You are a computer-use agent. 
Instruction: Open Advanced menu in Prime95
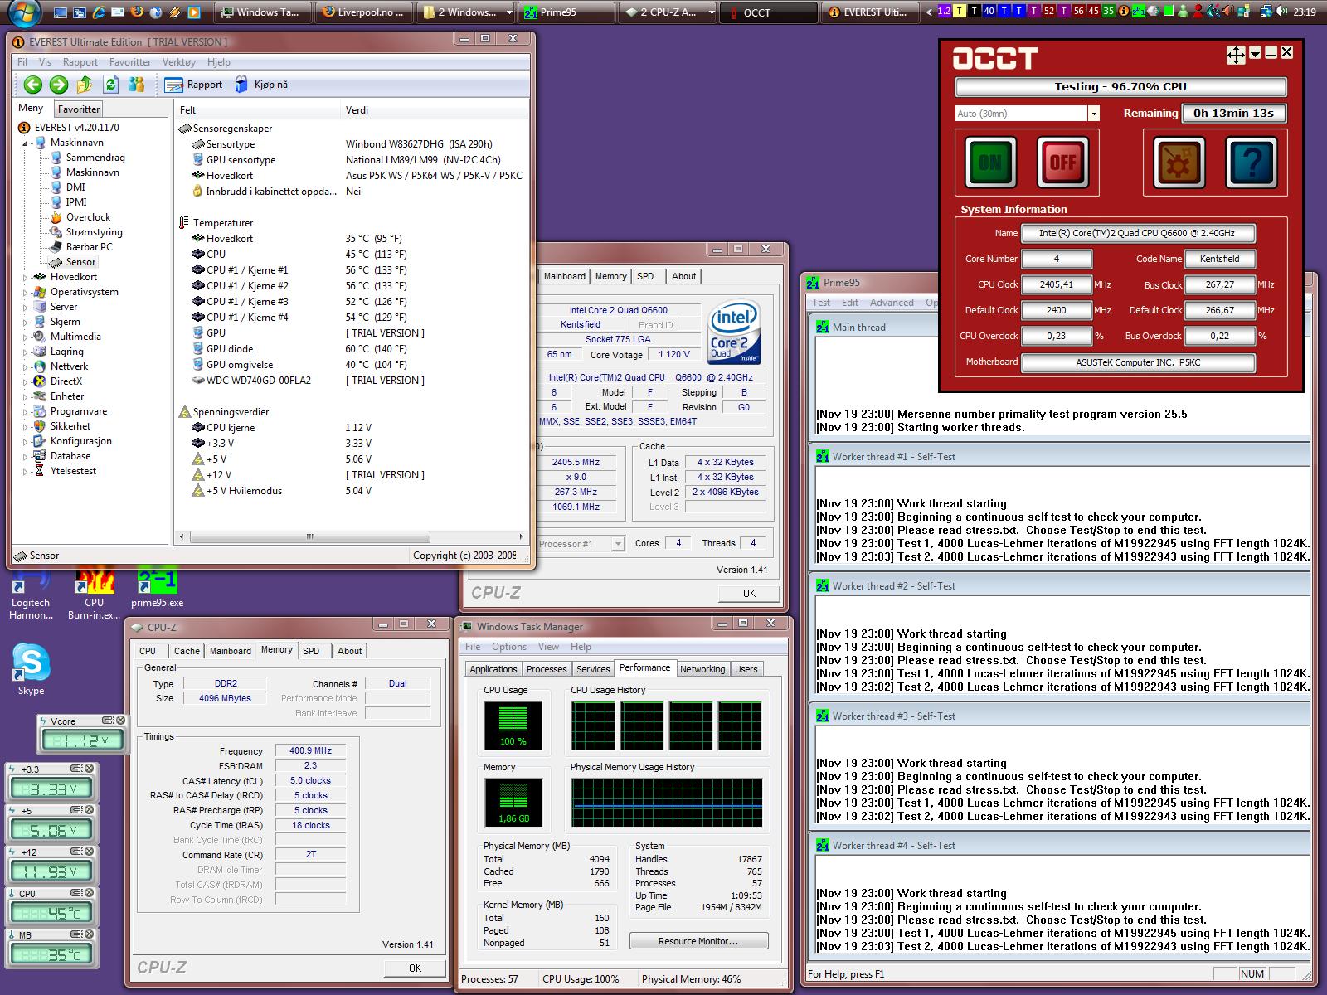pos(892,303)
